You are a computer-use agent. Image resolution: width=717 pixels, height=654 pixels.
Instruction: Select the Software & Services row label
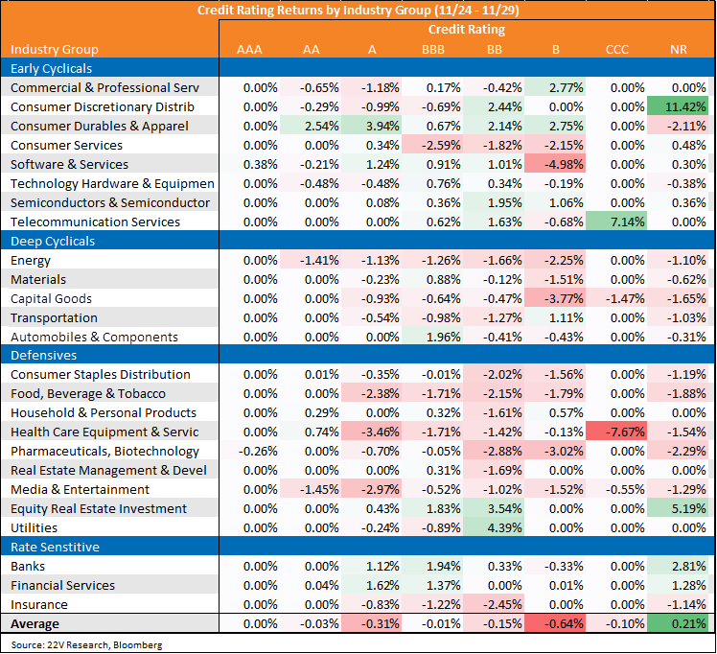[70, 164]
